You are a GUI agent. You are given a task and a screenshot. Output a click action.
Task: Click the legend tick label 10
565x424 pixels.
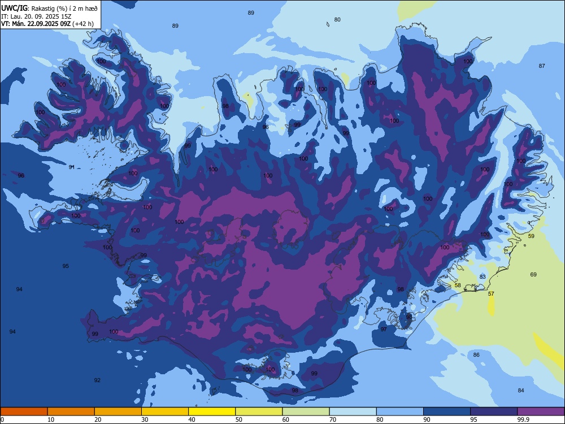tap(51, 419)
